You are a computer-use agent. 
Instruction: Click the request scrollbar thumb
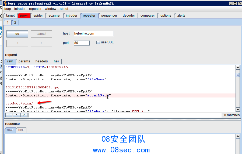click(x=238, y=75)
